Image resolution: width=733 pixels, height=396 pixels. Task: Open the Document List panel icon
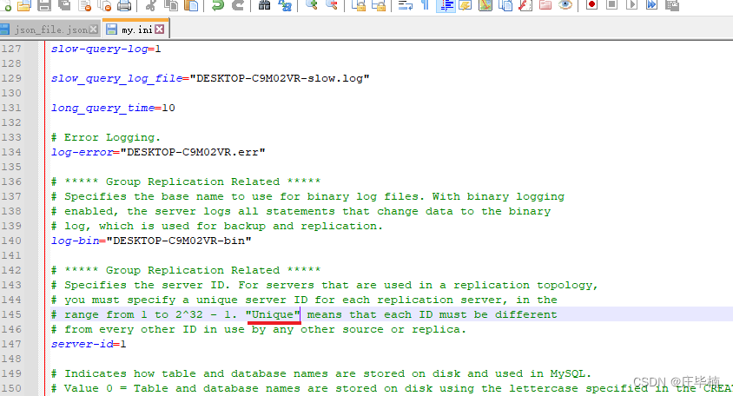505,4
